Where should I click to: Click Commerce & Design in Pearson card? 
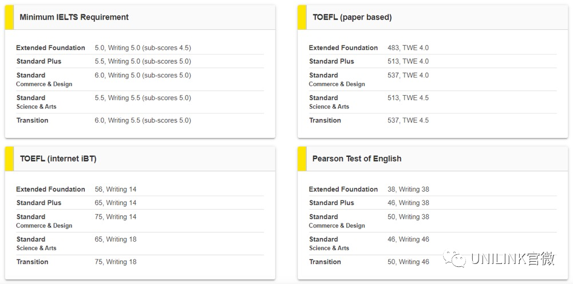tap(337, 226)
